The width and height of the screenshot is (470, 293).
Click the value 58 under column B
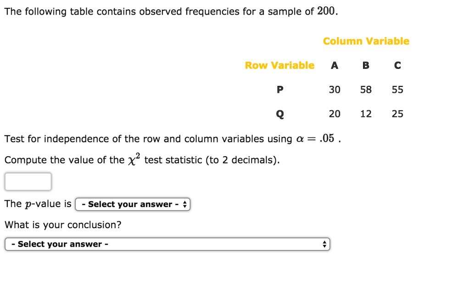coord(365,90)
